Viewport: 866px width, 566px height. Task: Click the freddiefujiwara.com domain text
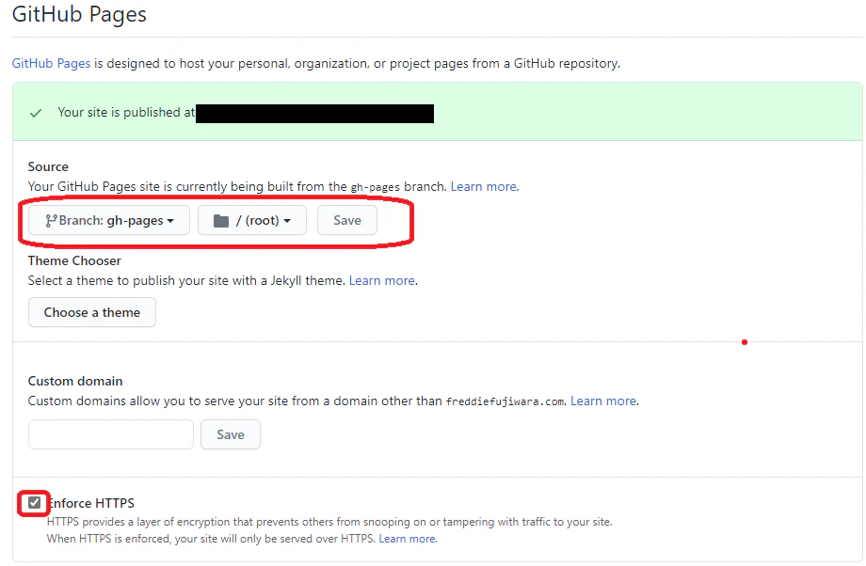coord(505,401)
